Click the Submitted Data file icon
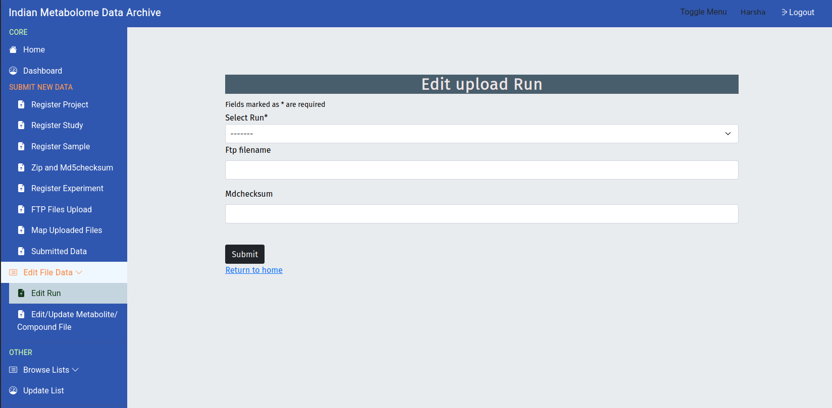The width and height of the screenshot is (832, 408). (x=21, y=251)
